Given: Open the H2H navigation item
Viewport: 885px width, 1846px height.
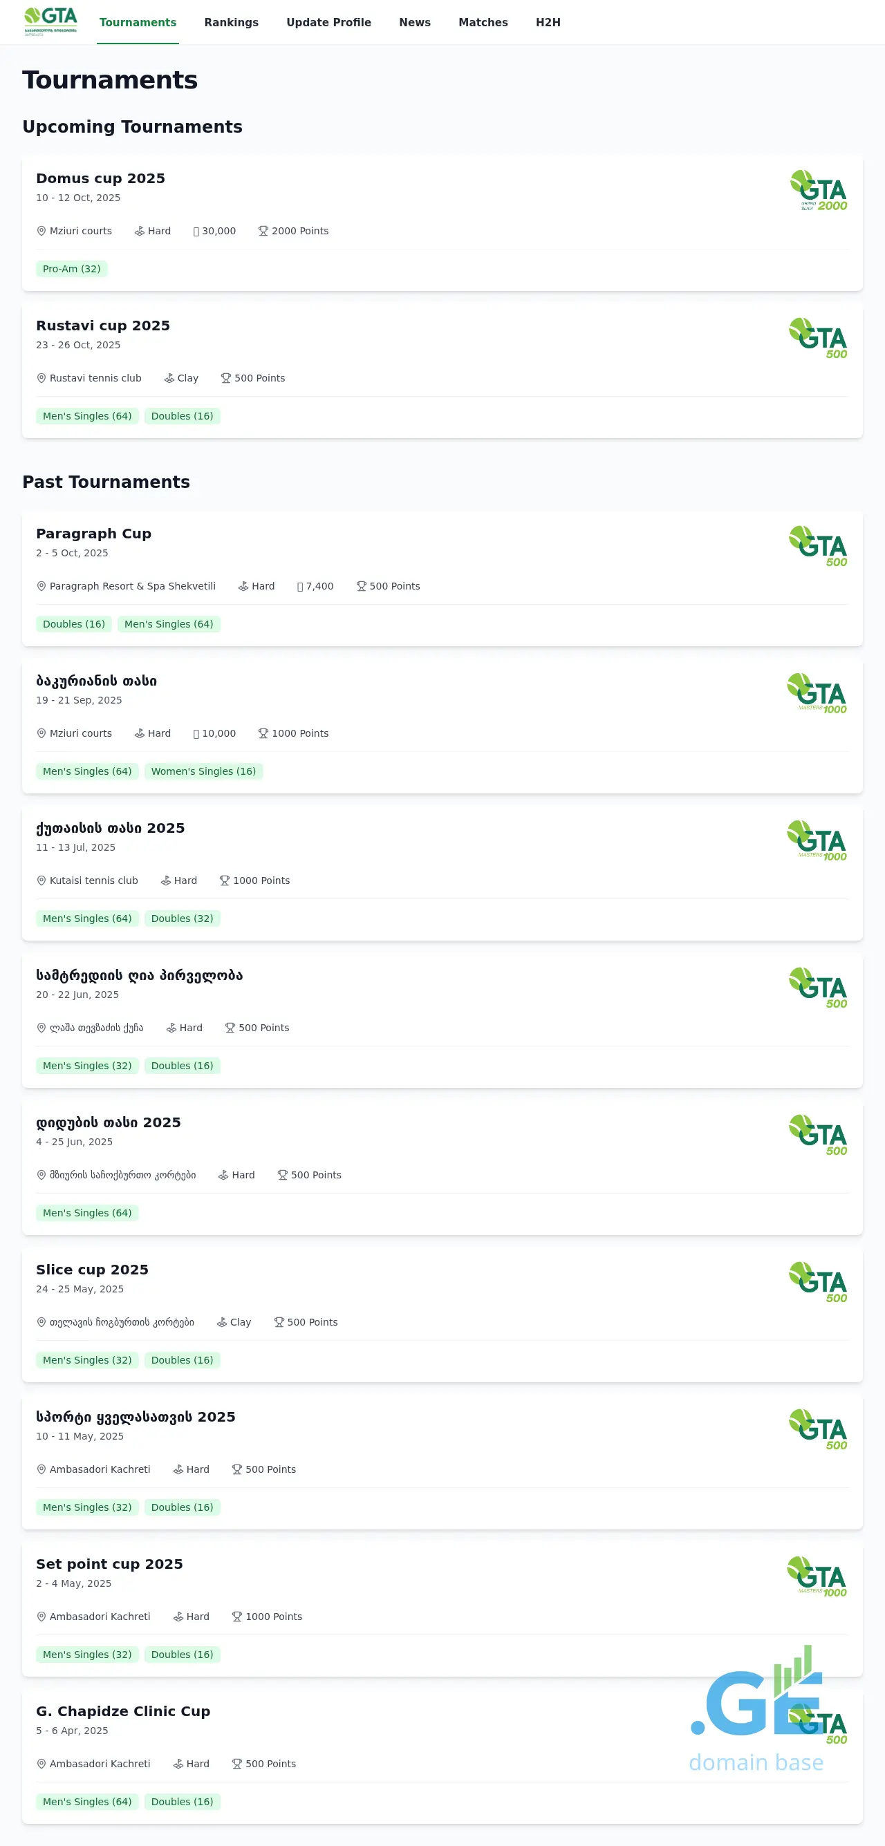Looking at the screenshot, I should pos(548,22).
